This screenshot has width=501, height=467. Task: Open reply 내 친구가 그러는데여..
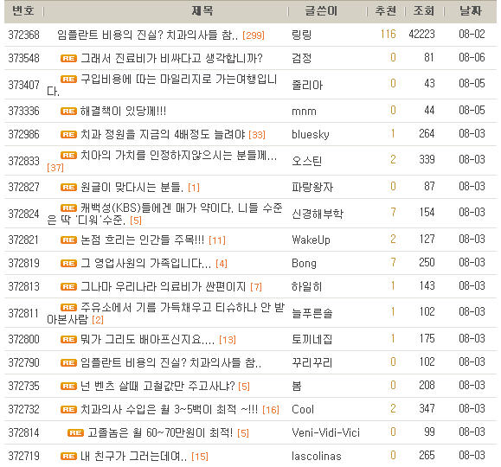[134, 456]
